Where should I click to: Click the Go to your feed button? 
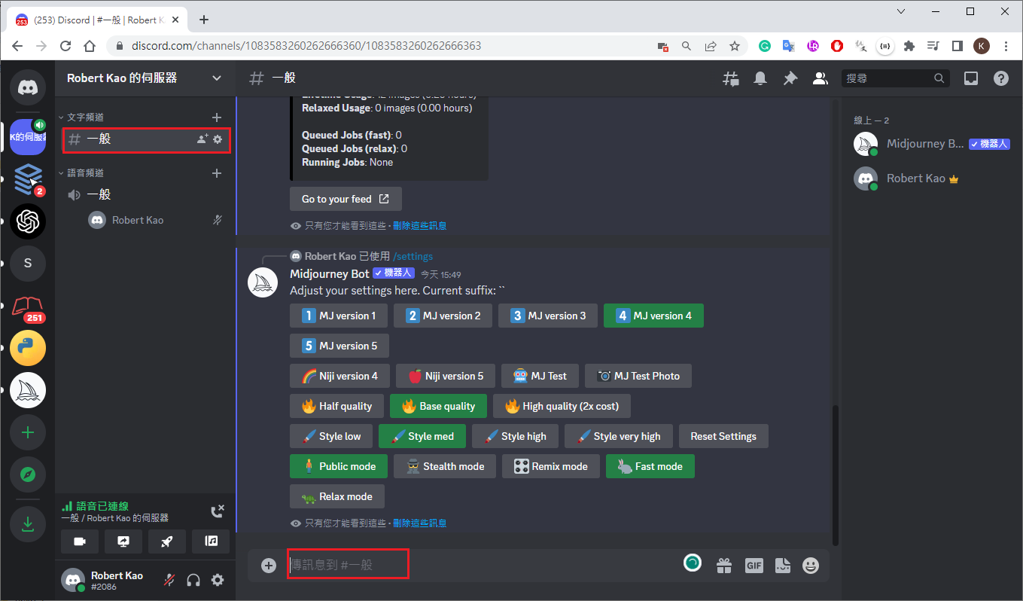click(x=346, y=199)
